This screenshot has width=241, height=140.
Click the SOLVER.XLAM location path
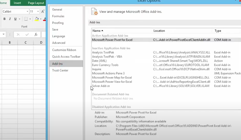coord(181,86)
